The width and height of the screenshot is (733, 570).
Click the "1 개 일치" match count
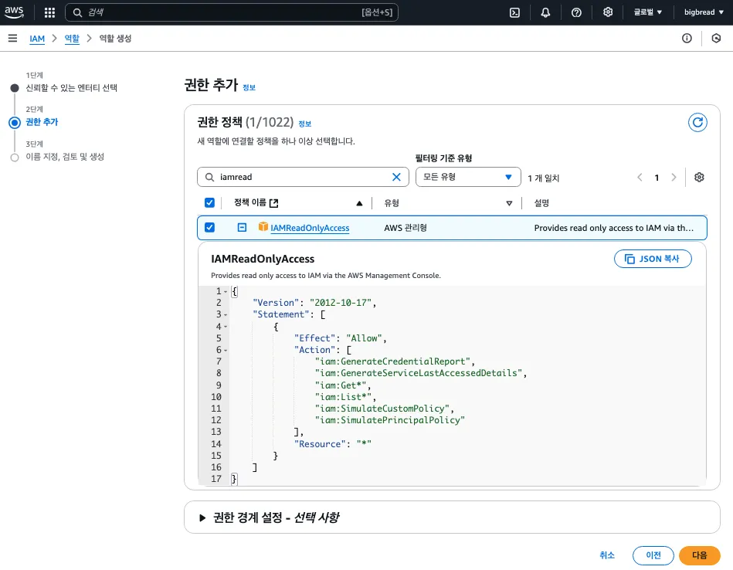coord(543,178)
